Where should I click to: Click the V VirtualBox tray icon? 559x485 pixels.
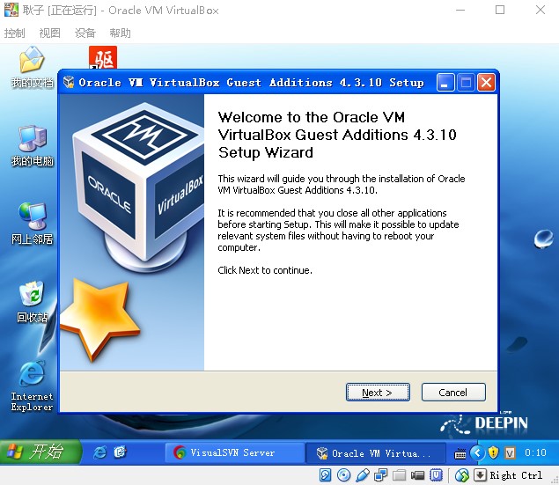tap(511, 453)
